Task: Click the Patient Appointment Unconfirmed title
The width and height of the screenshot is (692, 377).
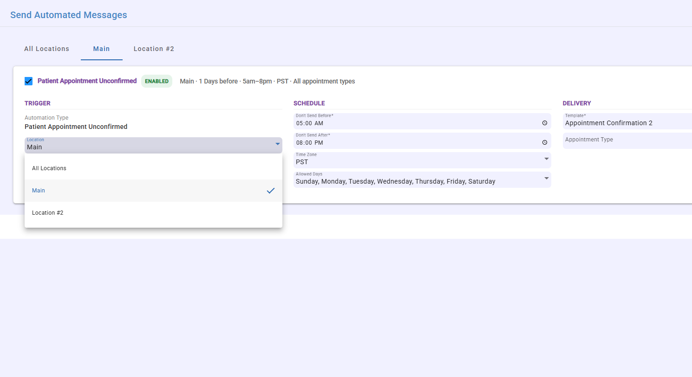Action: coord(87,81)
